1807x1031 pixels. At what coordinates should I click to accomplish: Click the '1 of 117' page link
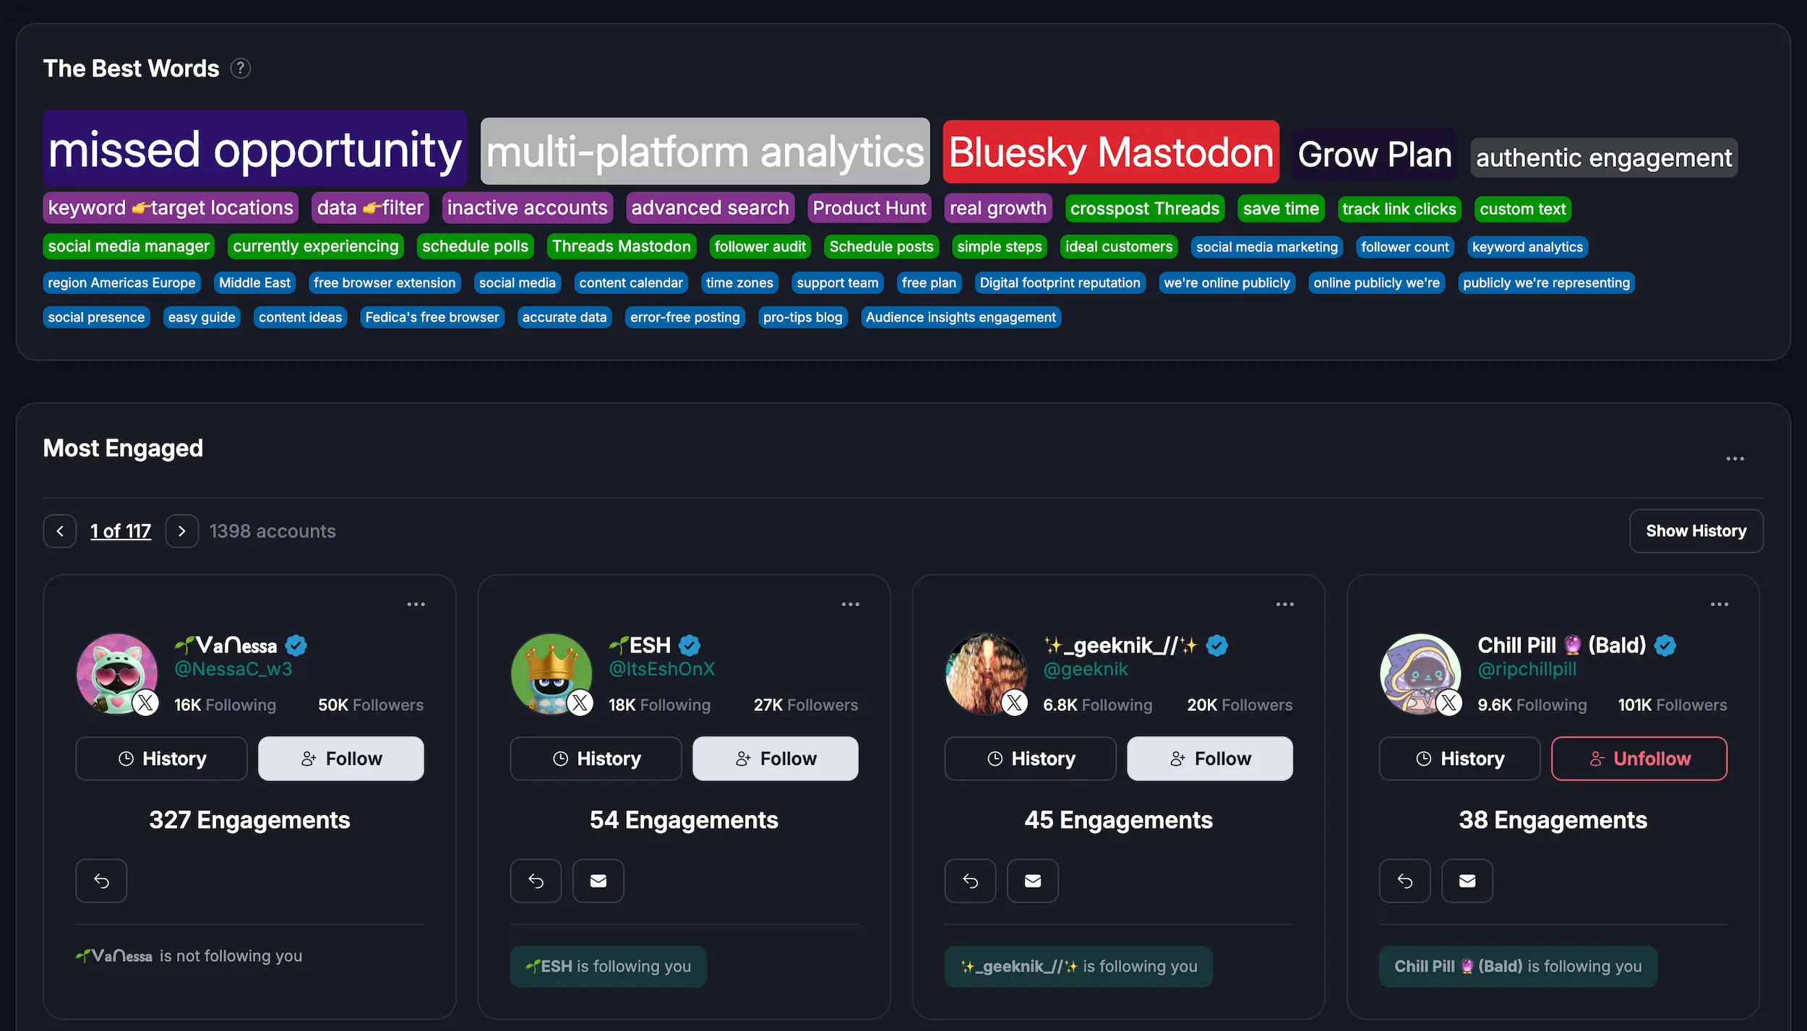tap(121, 531)
